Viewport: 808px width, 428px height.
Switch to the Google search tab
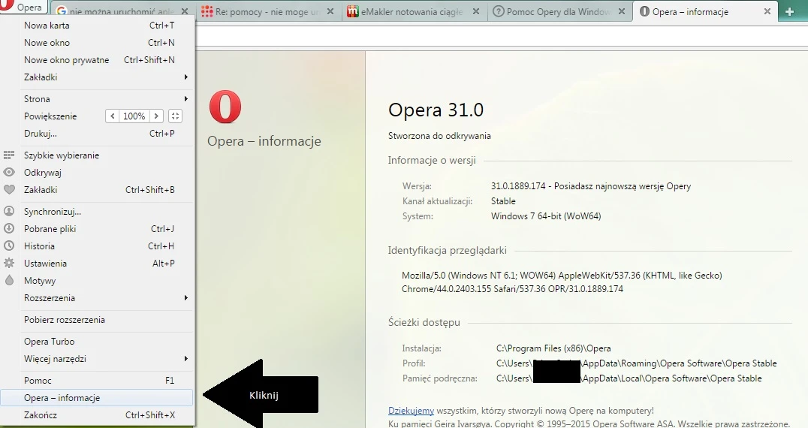coord(122,11)
